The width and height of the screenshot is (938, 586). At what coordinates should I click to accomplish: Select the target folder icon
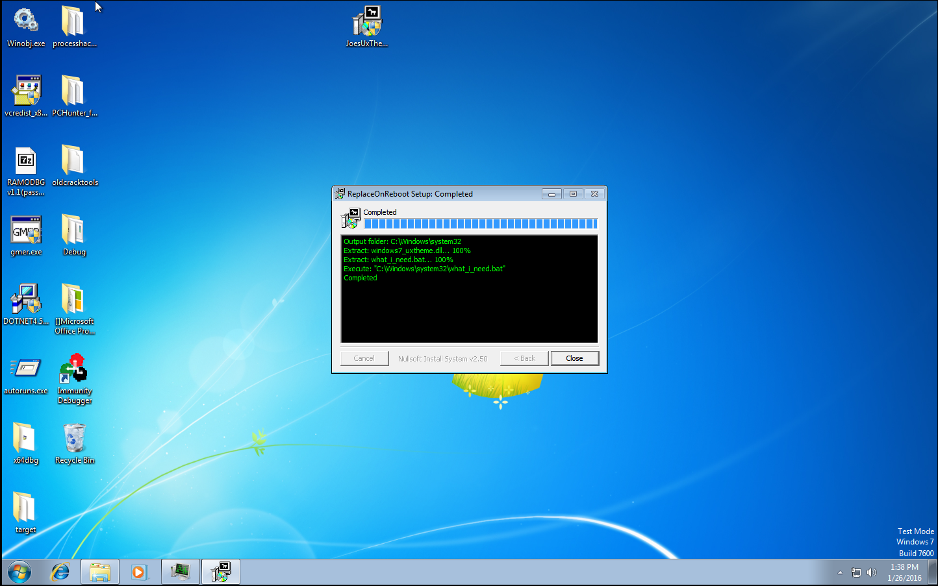pos(26,513)
